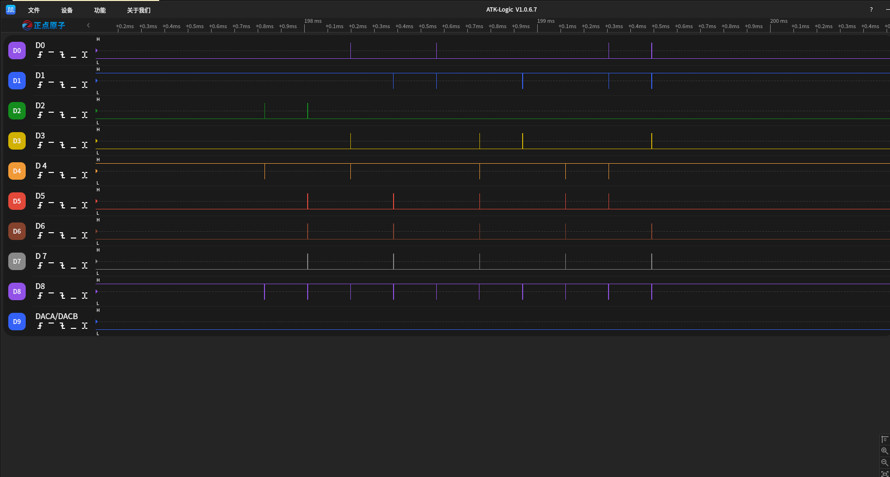The width and height of the screenshot is (890, 477).
Task: Open the 文件 menu
Action: pos(34,10)
